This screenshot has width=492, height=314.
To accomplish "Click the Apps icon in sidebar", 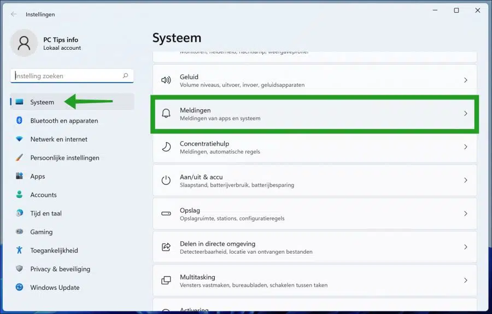I will [20, 176].
